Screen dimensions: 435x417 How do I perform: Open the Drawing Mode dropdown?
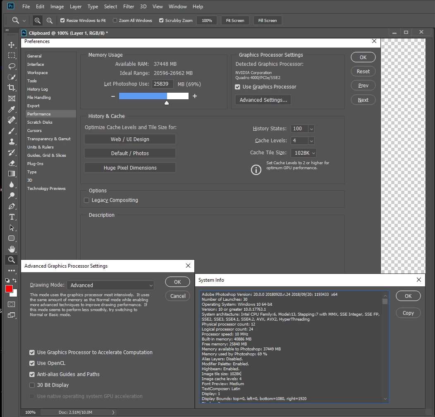(x=111, y=285)
